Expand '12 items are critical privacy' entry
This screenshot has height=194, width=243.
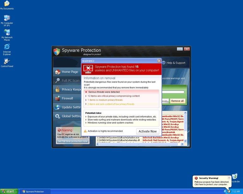(x=86, y=96)
